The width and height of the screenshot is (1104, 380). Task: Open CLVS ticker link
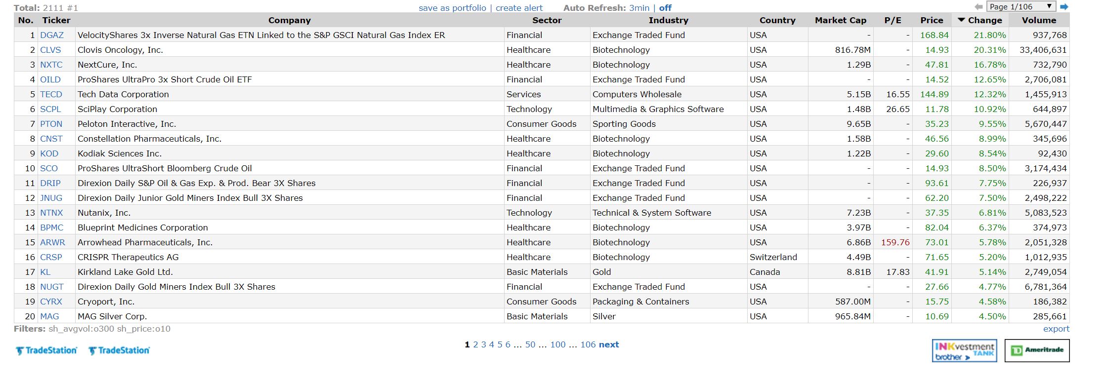coord(50,50)
